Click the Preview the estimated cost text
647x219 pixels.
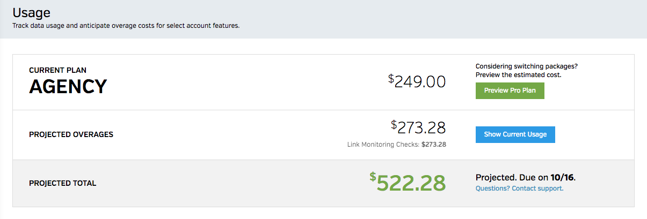click(518, 75)
